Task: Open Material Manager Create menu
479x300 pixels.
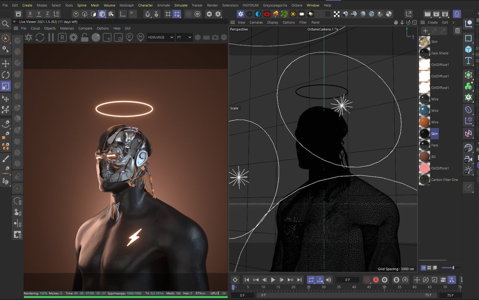Action: pos(433,22)
